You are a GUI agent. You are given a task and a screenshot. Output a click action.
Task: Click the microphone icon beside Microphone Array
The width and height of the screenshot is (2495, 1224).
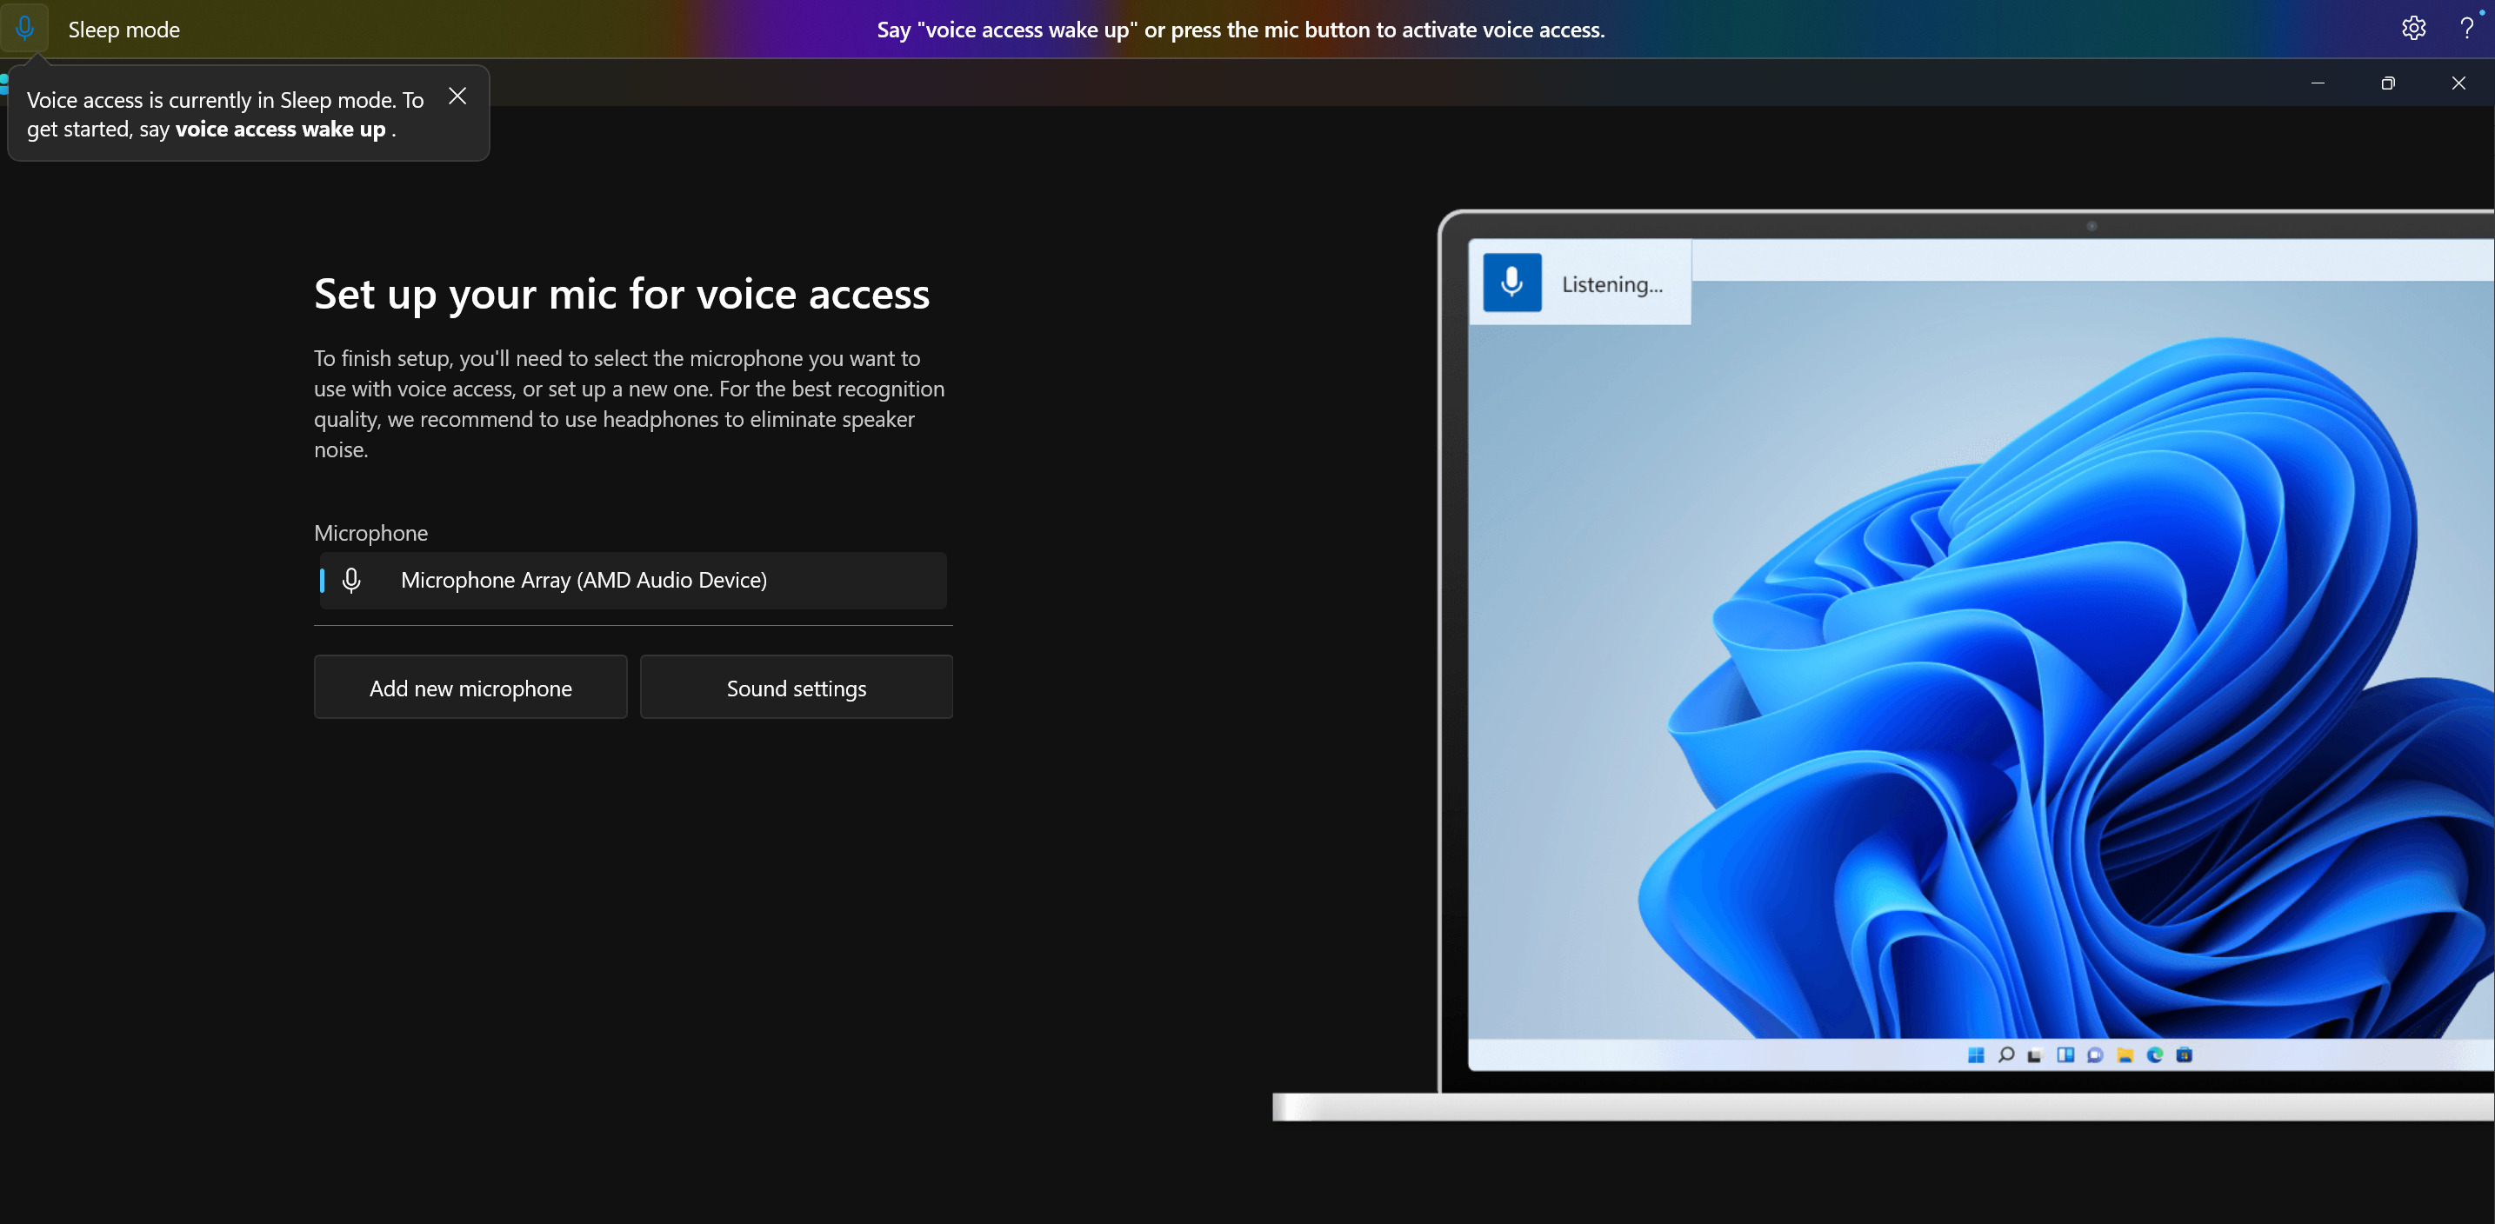pyautogui.click(x=351, y=580)
